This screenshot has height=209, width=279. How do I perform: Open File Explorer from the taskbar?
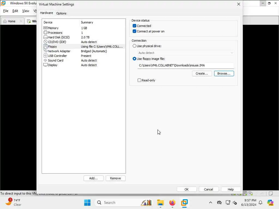click(x=160, y=202)
